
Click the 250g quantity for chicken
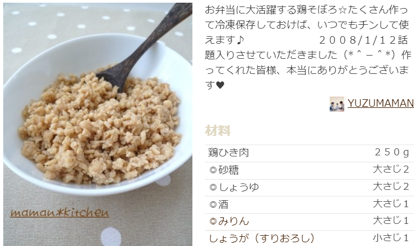392,152
